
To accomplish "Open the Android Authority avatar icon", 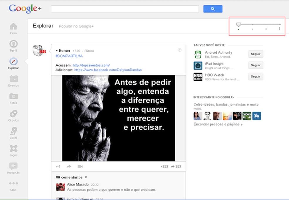I will click(198, 55).
